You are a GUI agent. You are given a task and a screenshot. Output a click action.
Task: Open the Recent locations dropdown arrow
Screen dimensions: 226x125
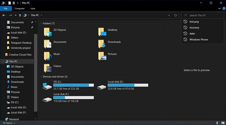coord(15,15)
